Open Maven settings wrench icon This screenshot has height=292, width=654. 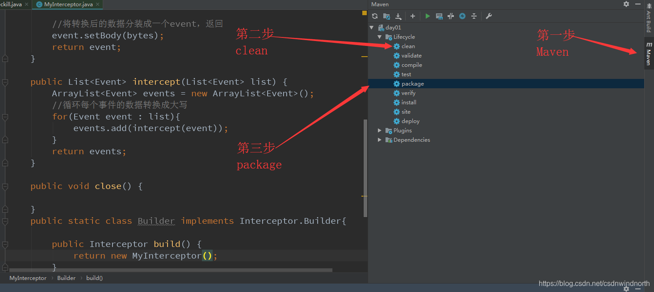pos(489,16)
